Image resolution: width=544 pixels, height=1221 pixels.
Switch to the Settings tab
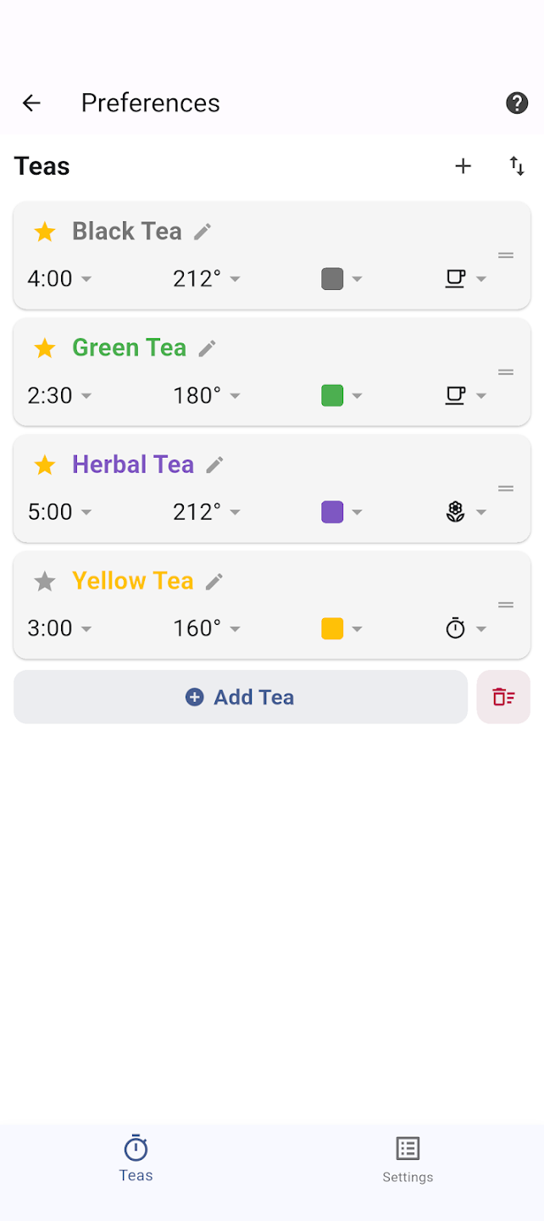pyautogui.click(x=408, y=1160)
